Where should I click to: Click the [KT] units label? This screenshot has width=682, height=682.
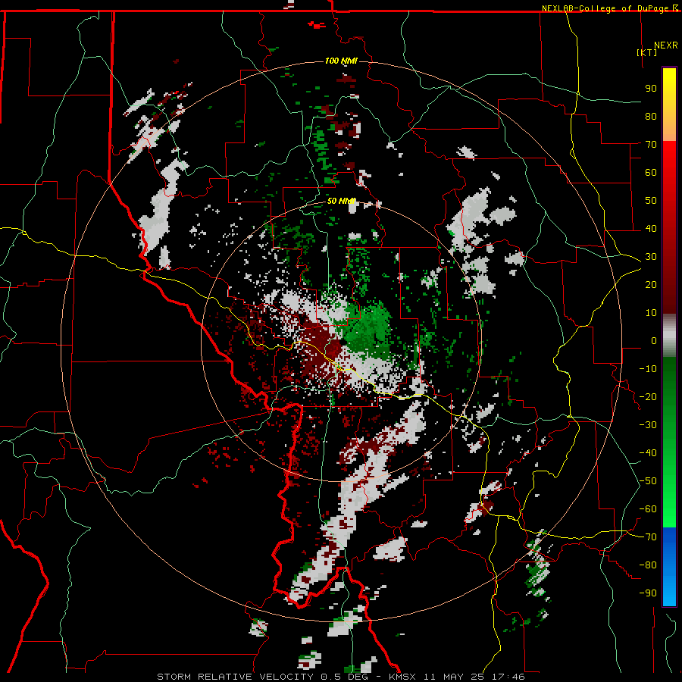pos(647,52)
